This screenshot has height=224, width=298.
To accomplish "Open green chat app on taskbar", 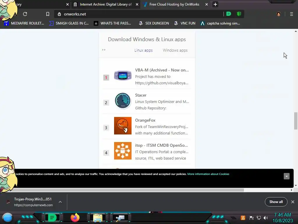I will (52, 218).
